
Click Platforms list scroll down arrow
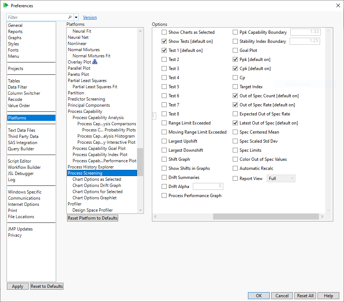pyautogui.click(x=140, y=210)
